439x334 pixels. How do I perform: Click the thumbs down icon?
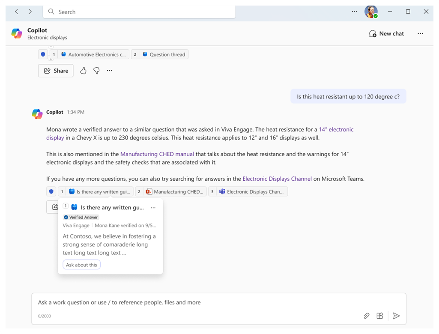click(96, 71)
